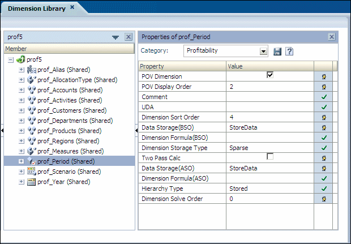Click the status icon for Two Pass Calc

[x=324, y=159]
